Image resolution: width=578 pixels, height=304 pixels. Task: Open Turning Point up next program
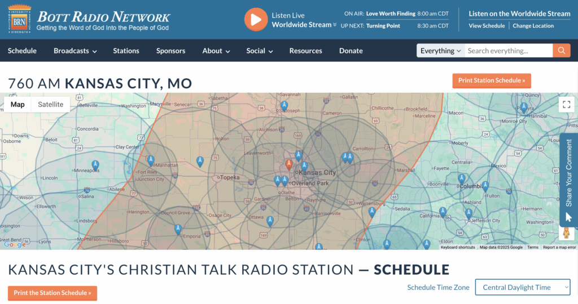383,26
